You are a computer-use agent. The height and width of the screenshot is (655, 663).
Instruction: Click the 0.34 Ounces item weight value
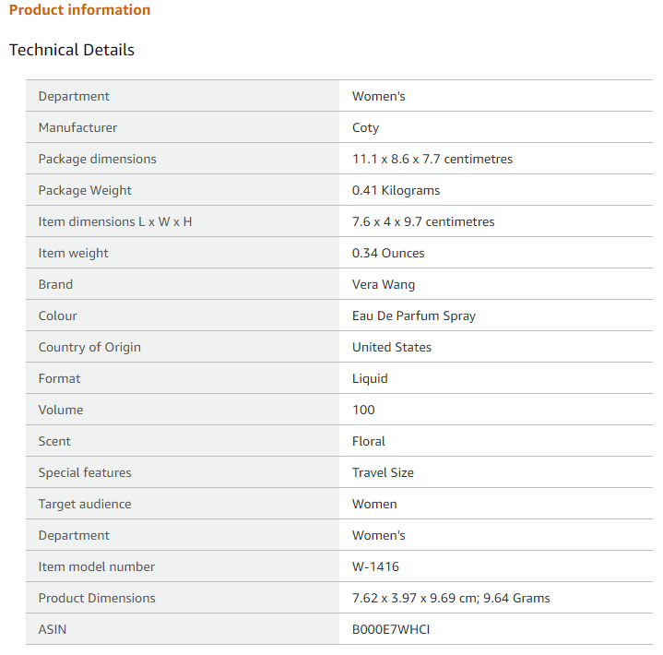388,253
